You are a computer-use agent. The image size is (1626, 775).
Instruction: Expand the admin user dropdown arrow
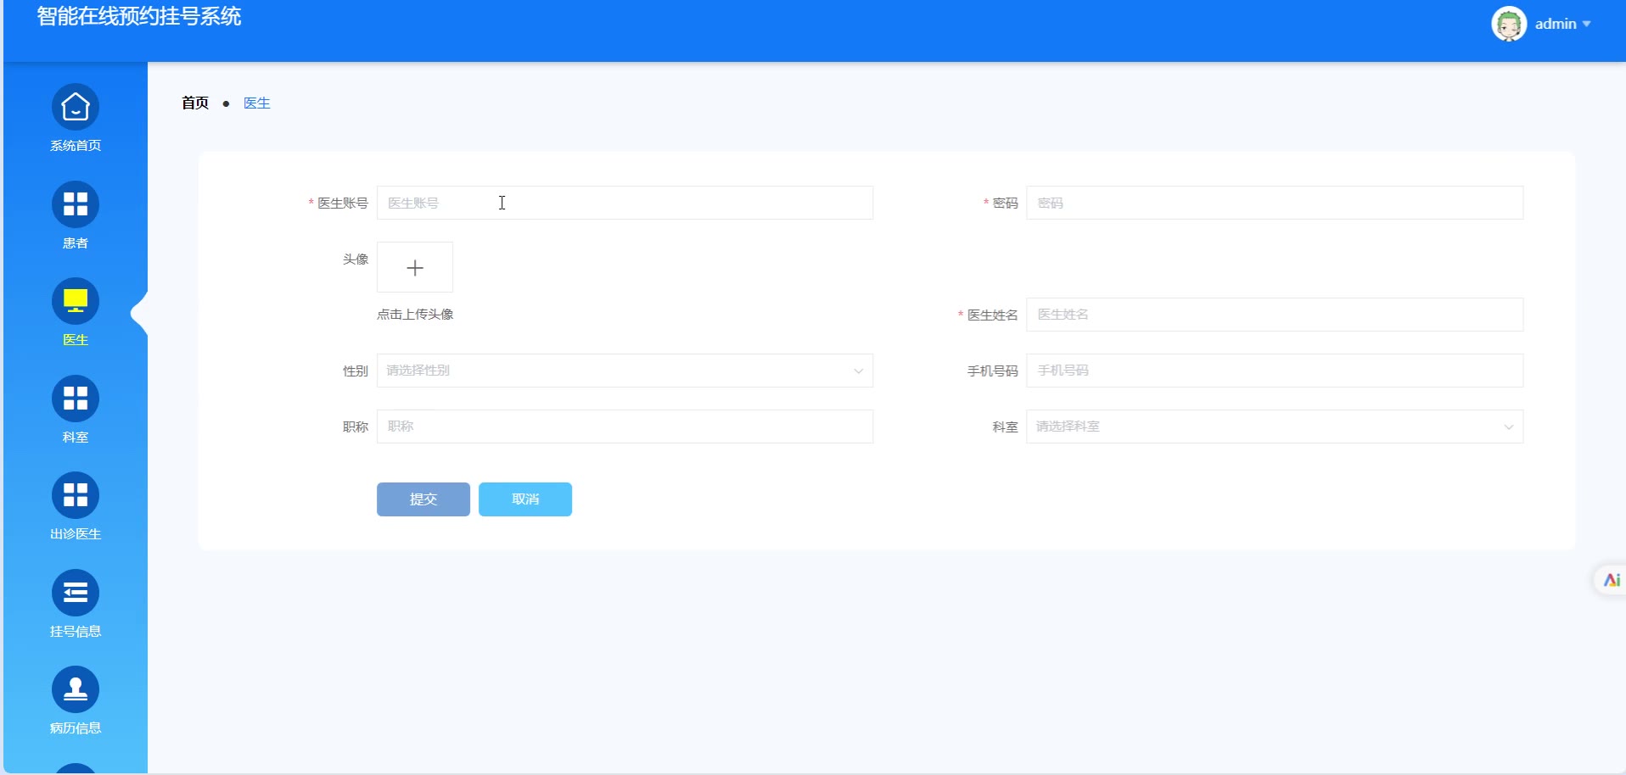1586,24
